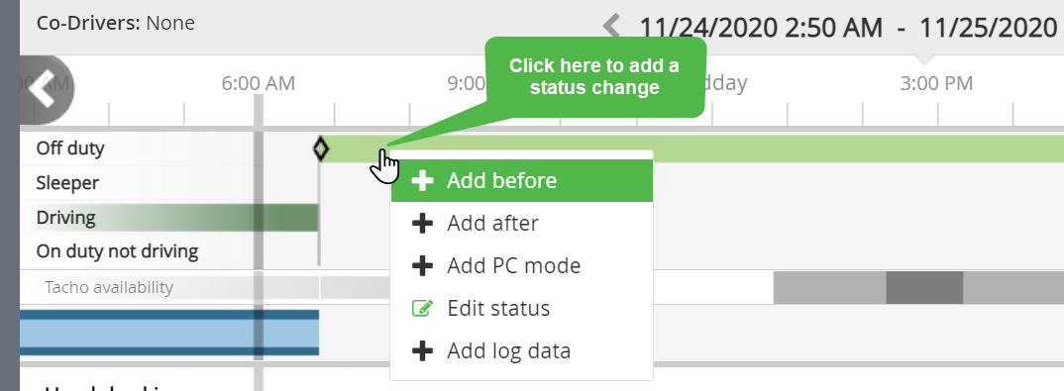Select Add PC mode option
Viewport: 1064px width, 391px height.
pos(522,265)
